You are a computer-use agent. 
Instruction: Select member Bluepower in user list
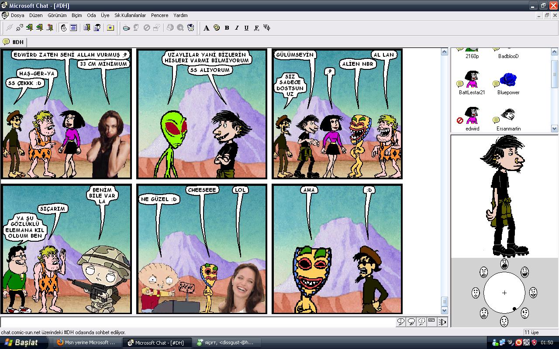click(508, 84)
